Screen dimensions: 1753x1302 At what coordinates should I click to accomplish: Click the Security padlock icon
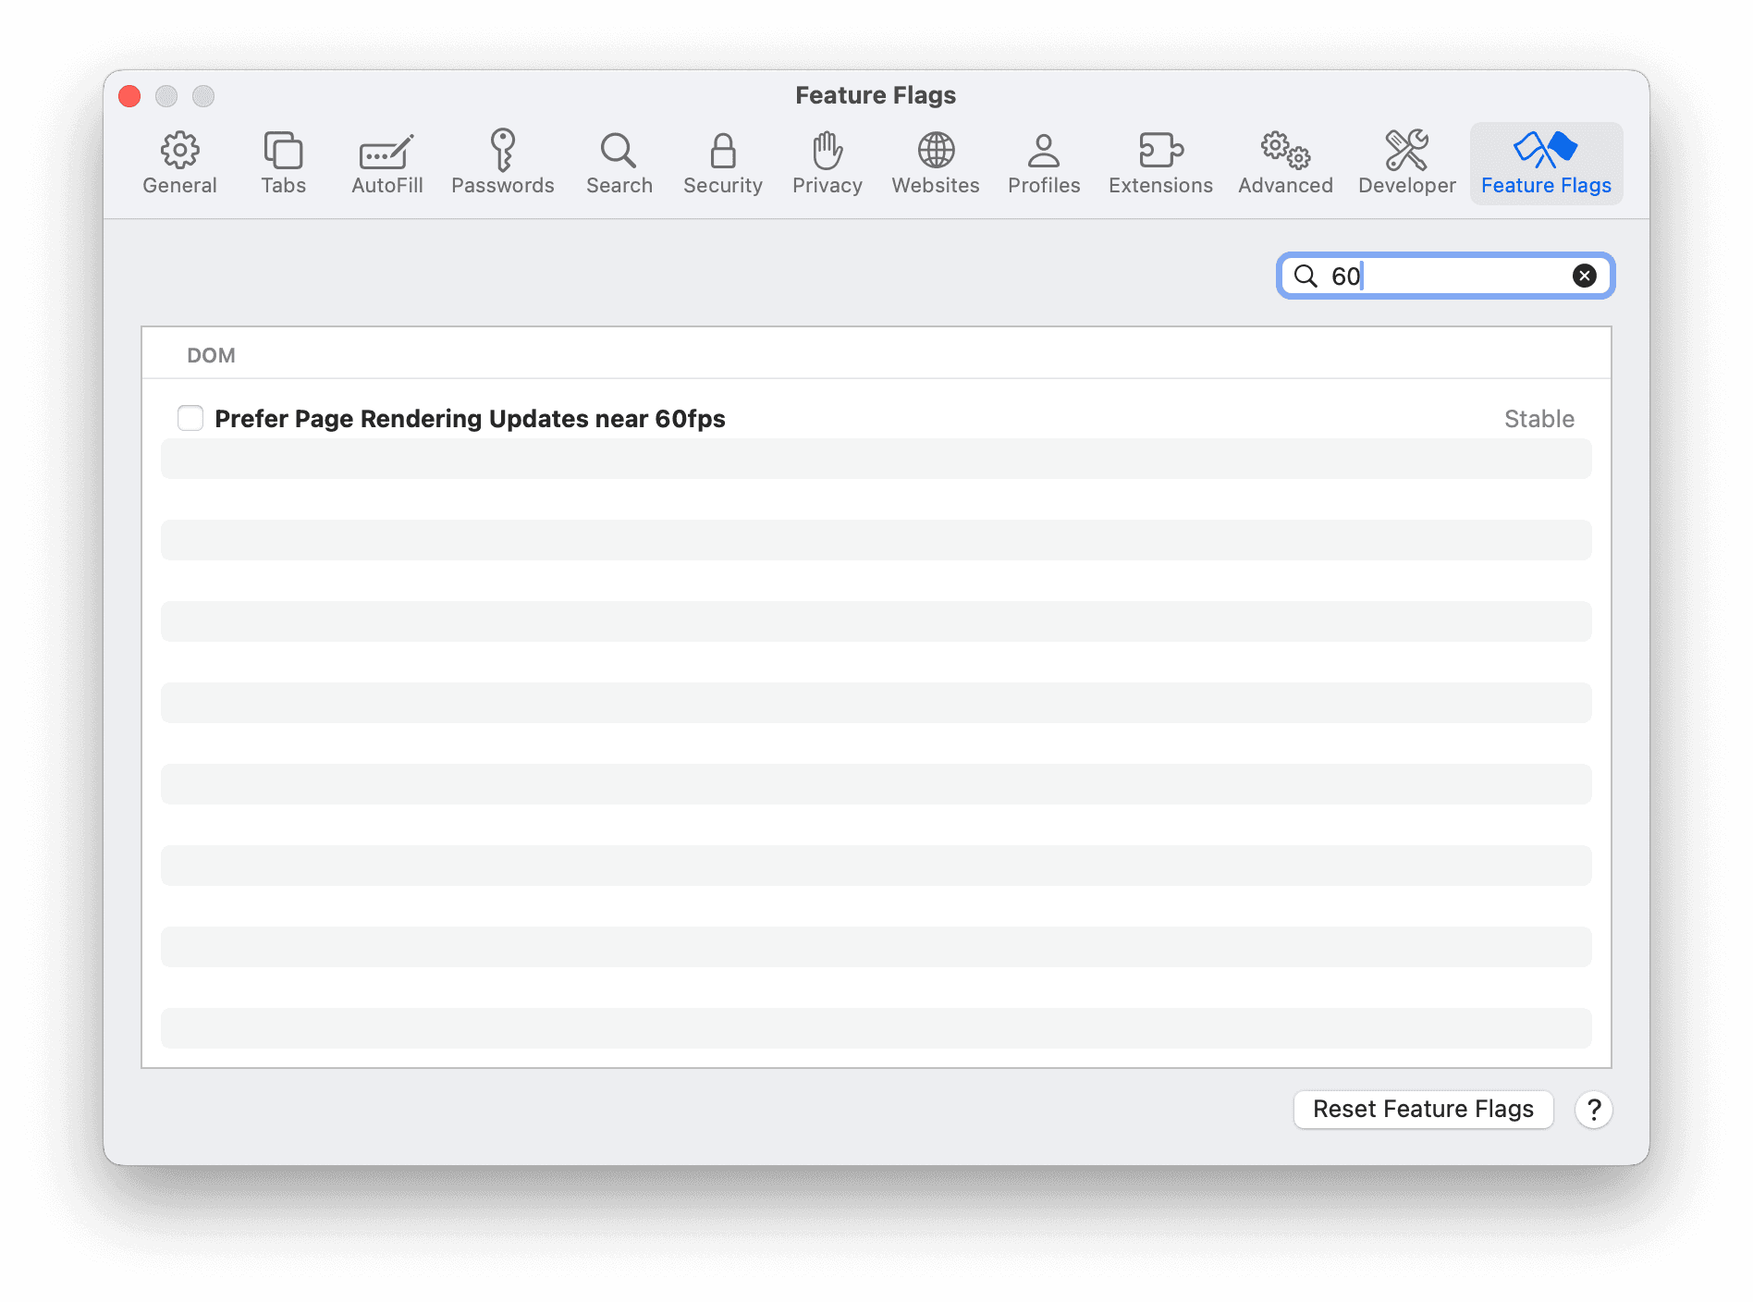[x=722, y=163]
